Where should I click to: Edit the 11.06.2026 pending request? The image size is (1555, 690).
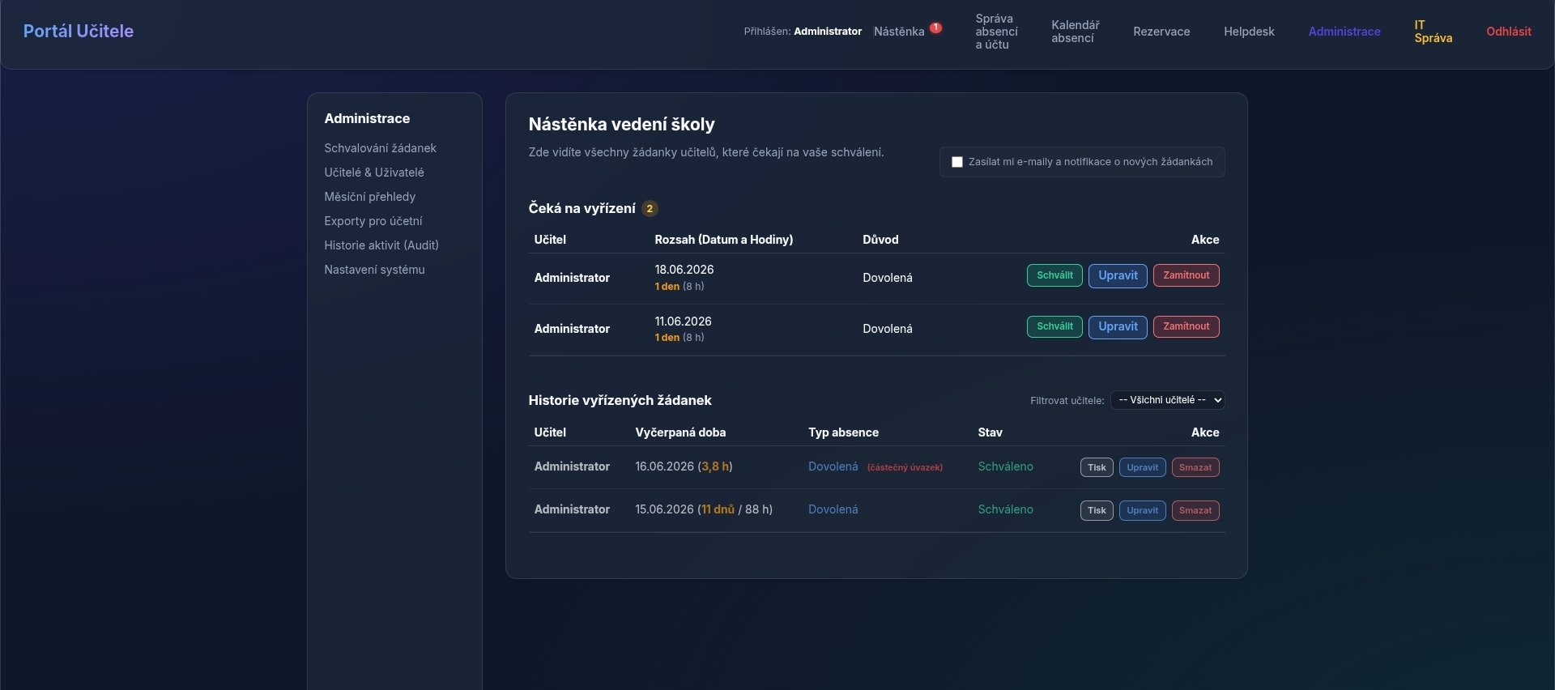(1118, 327)
